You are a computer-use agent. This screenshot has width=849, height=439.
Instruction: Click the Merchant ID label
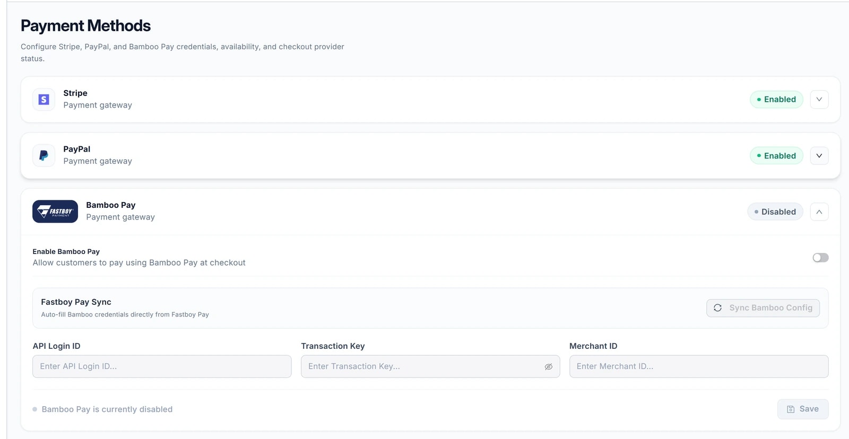(593, 346)
